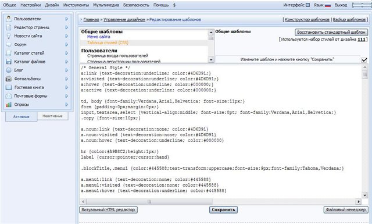Switch to the Неактивные tab
Image resolution: width=372 pixels, height=224 pixels.
coord(53,116)
